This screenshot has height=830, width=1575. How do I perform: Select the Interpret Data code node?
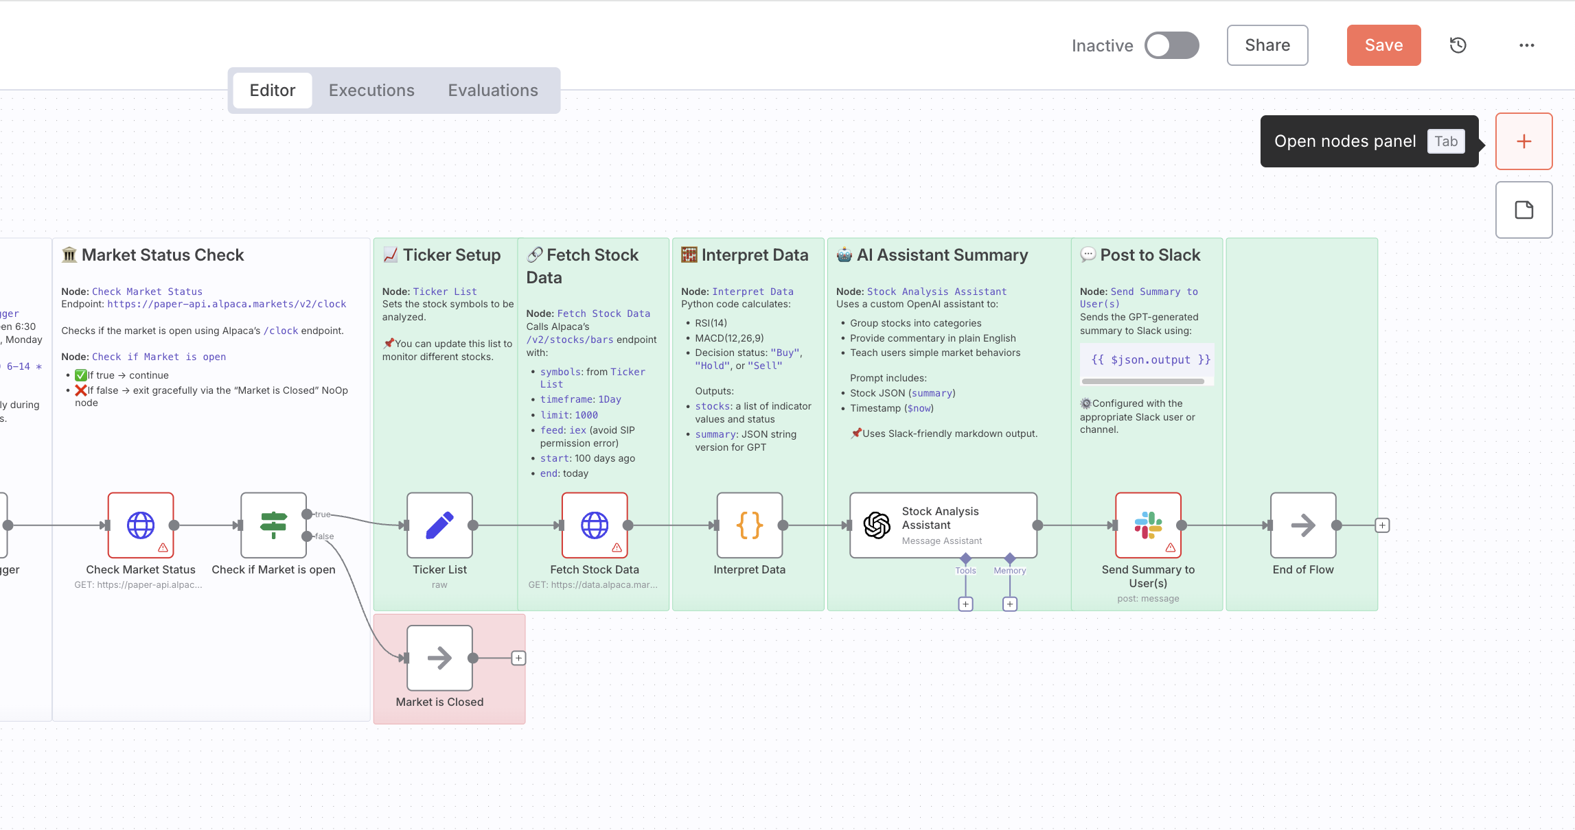coord(750,525)
